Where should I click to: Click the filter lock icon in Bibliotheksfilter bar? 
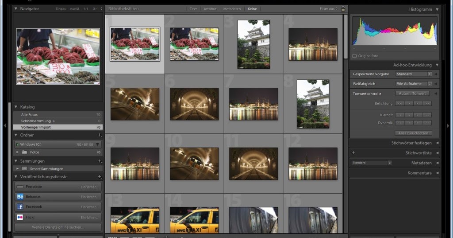click(343, 9)
